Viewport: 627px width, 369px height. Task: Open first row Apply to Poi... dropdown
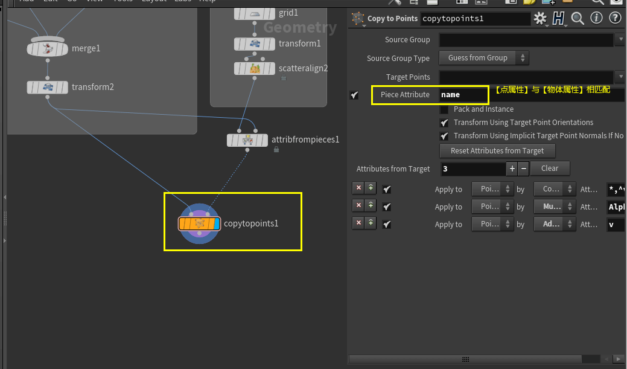tap(492, 189)
